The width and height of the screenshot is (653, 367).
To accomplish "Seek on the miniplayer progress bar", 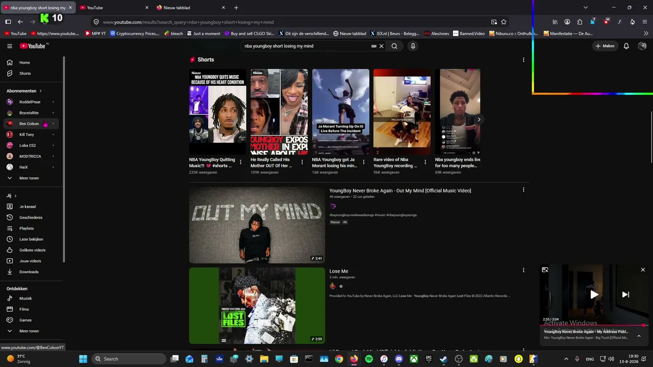I will [594, 325].
